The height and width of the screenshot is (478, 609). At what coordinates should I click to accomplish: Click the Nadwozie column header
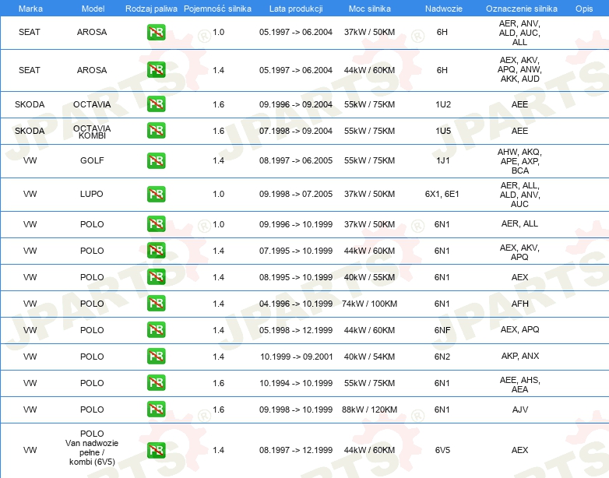444,9
